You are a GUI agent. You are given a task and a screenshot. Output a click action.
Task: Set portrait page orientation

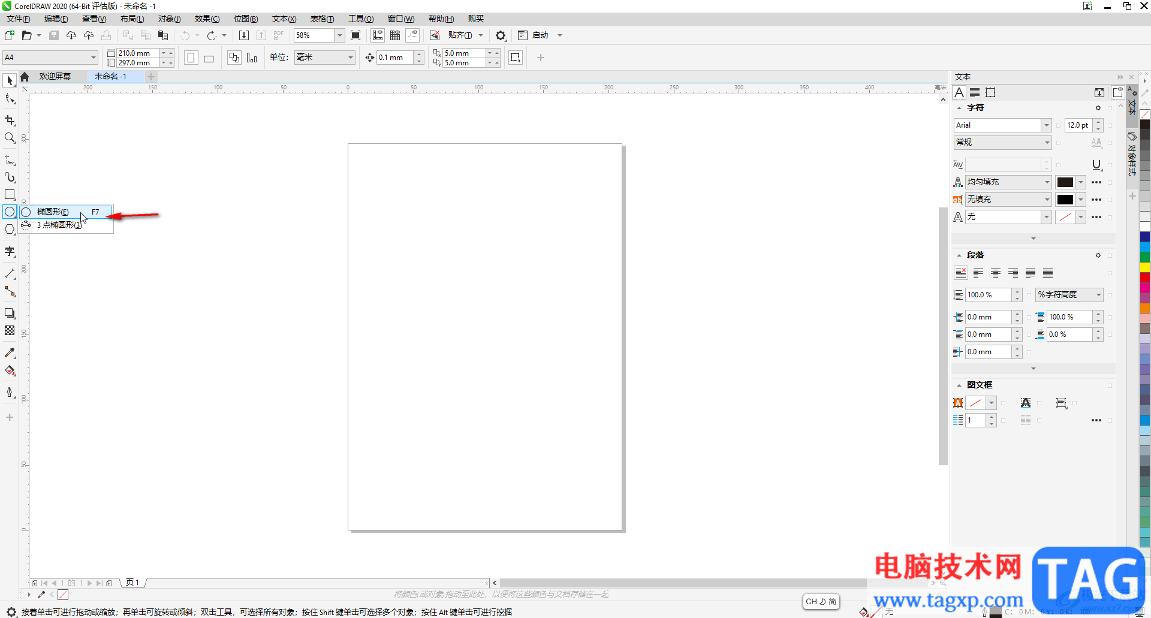point(191,58)
